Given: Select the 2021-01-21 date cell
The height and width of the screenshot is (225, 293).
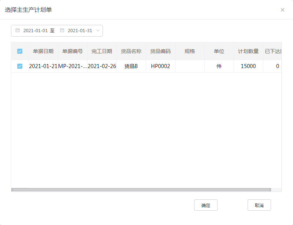Looking at the screenshot, I should click(43, 66).
